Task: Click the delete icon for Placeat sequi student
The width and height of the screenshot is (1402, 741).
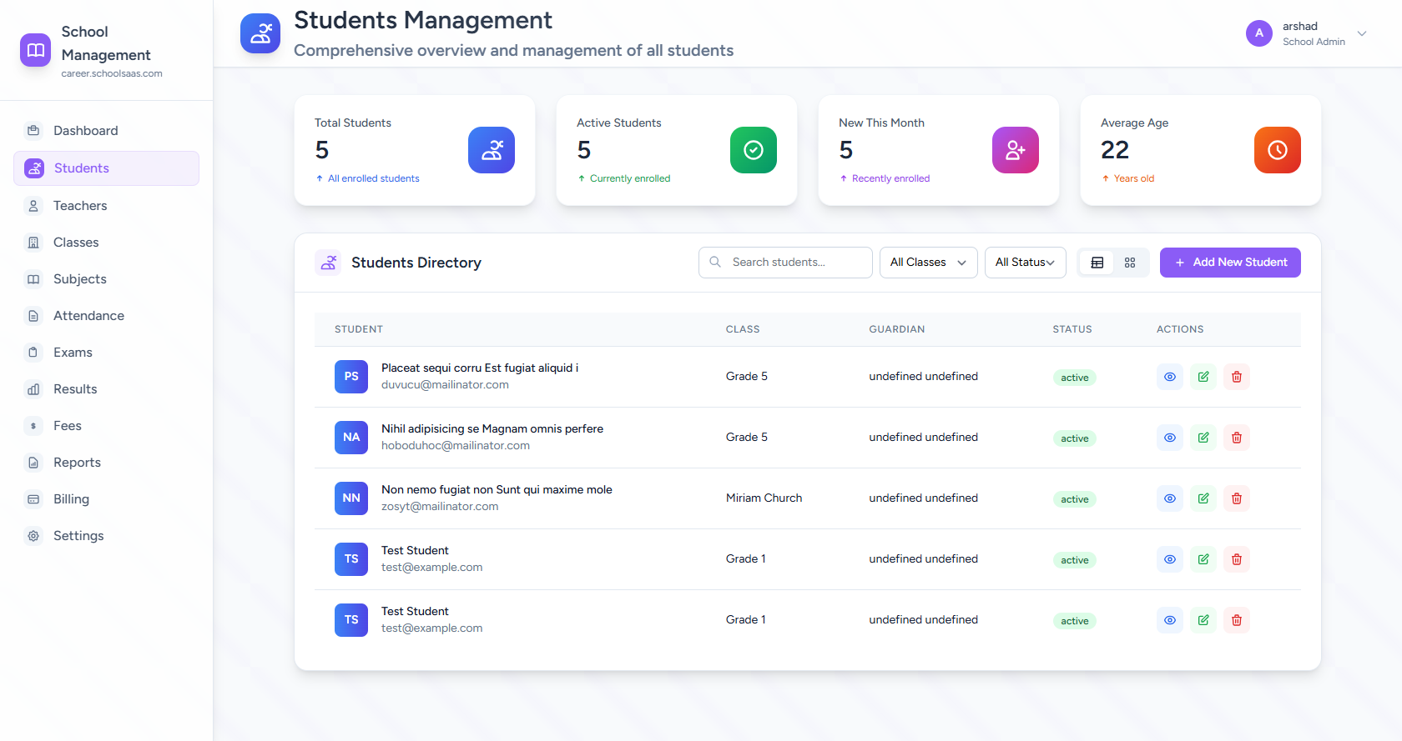Action: click(x=1236, y=377)
